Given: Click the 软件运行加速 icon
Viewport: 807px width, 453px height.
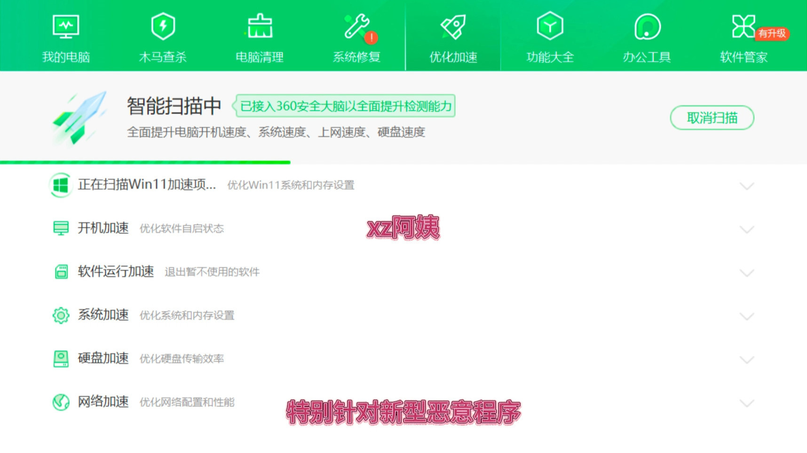Looking at the screenshot, I should pos(61,272).
